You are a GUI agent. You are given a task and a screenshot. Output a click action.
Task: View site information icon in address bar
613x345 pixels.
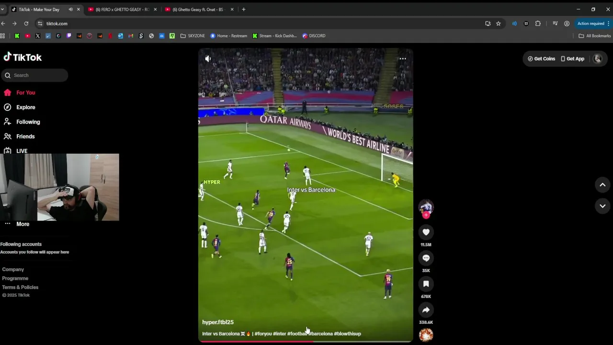coord(40,23)
